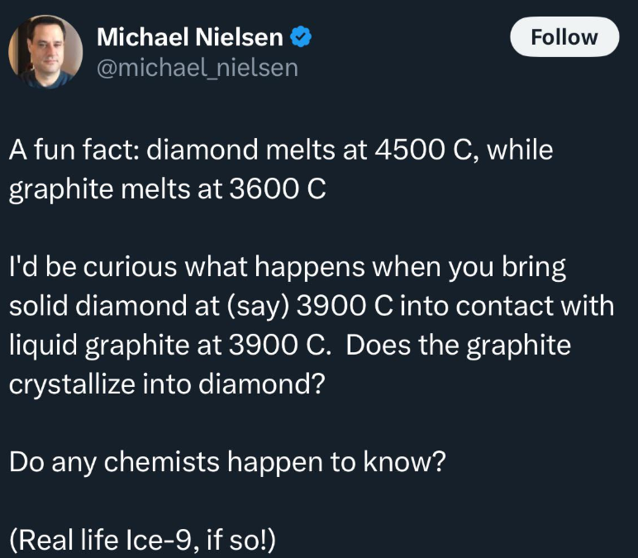Click the phrase "Does the graphite"
Image resolution: width=638 pixels, height=558 pixels.
click(x=459, y=343)
